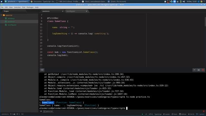The width and height of the screenshot is (206, 116).
Task: Collapse the typescript folder arrow
Action: click(1, 15)
